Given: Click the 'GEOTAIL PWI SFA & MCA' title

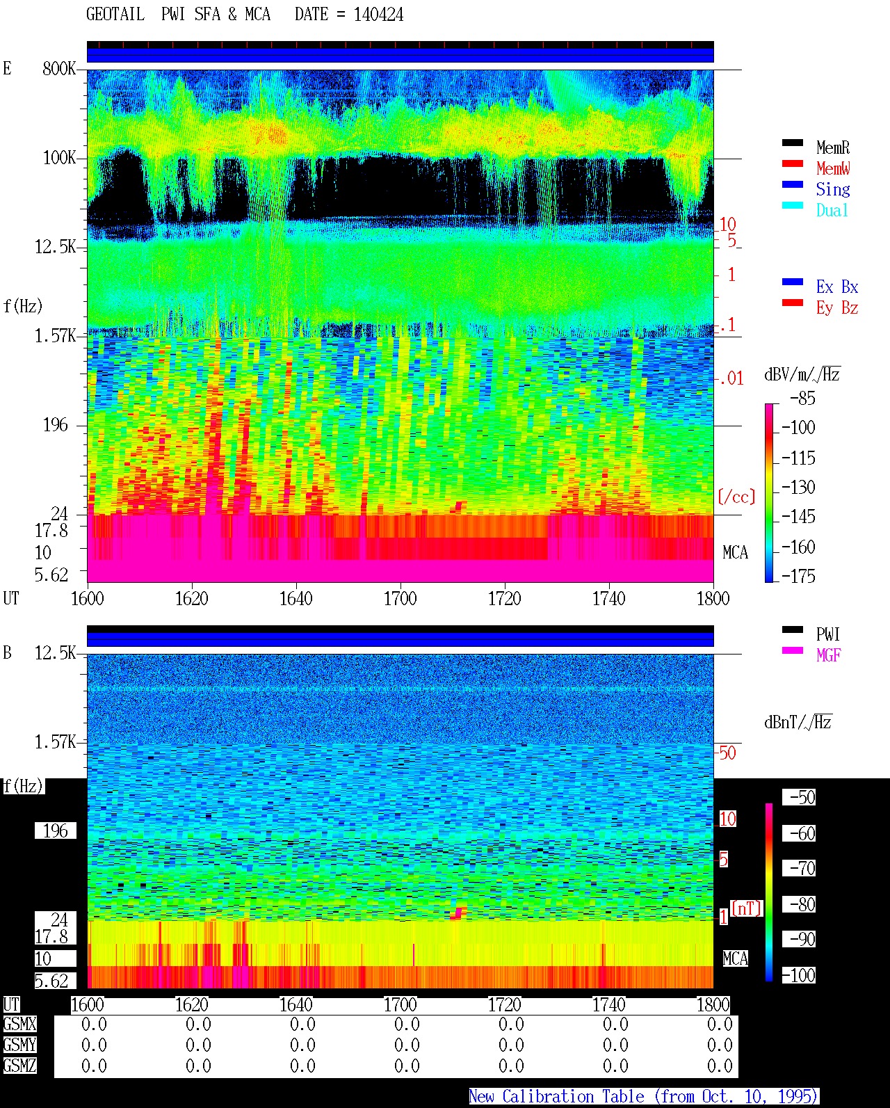Looking at the screenshot, I should (178, 15).
